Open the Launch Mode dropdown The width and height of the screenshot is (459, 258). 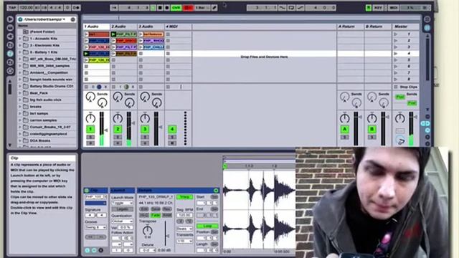(x=122, y=203)
